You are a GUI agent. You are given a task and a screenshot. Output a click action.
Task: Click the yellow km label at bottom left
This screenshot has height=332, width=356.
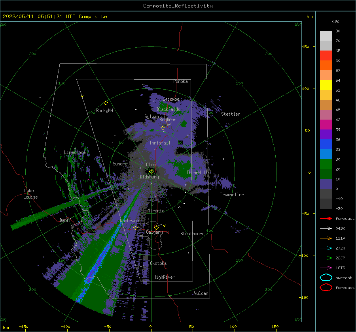click(x=6, y=328)
